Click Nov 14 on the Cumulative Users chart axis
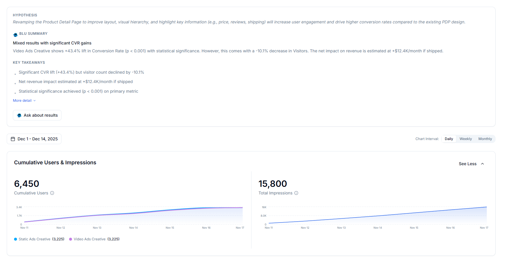507x257 pixels. click(133, 228)
